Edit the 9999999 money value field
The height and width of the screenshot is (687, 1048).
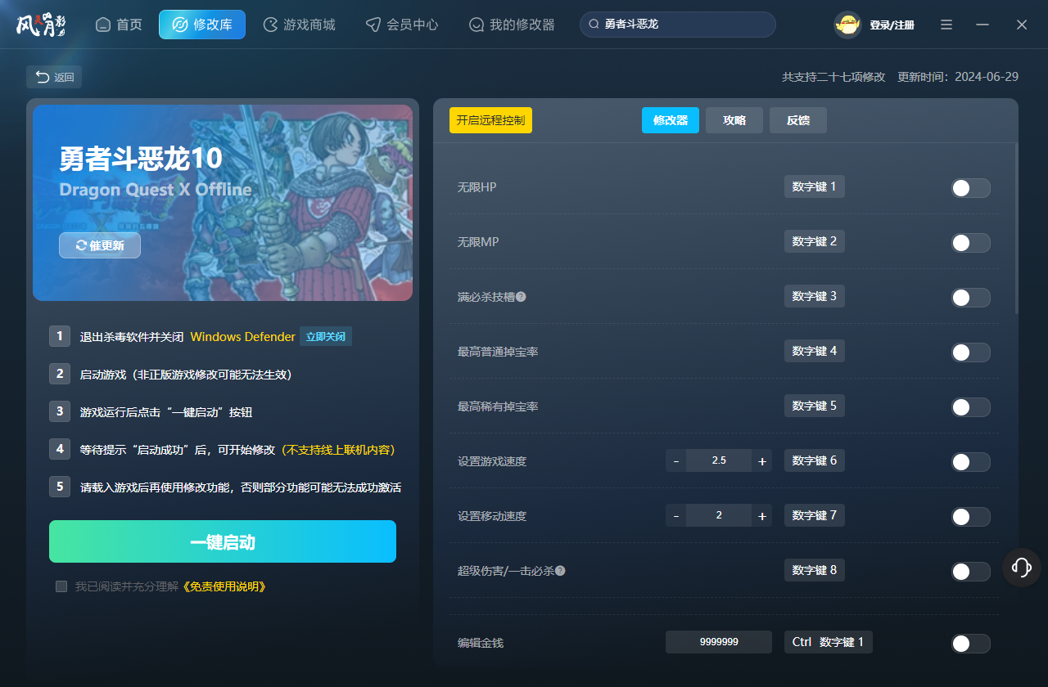(x=718, y=642)
